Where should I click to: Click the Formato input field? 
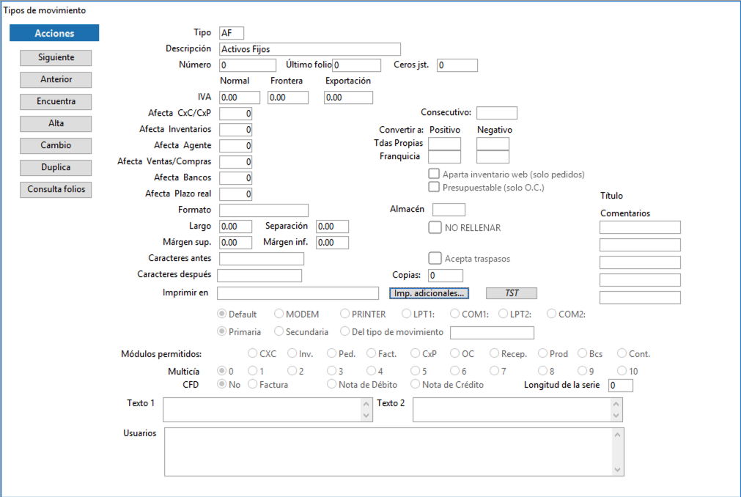click(264, 210)
